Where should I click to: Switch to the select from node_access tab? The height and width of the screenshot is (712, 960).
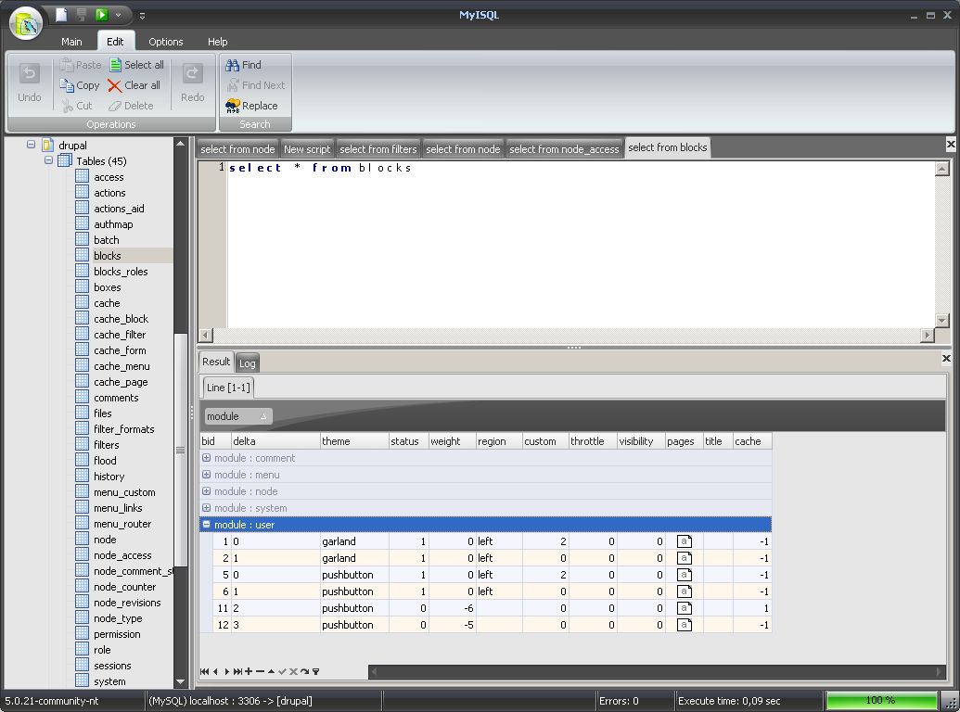[564, 149]
